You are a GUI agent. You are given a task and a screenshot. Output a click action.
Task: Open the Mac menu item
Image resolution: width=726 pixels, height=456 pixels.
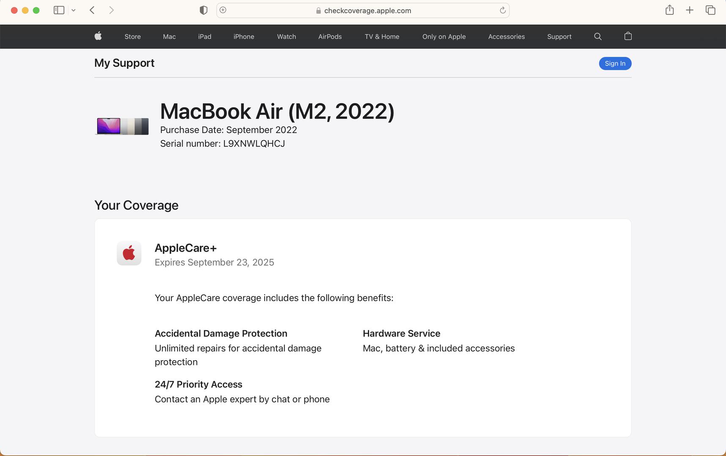pos(169,37)
